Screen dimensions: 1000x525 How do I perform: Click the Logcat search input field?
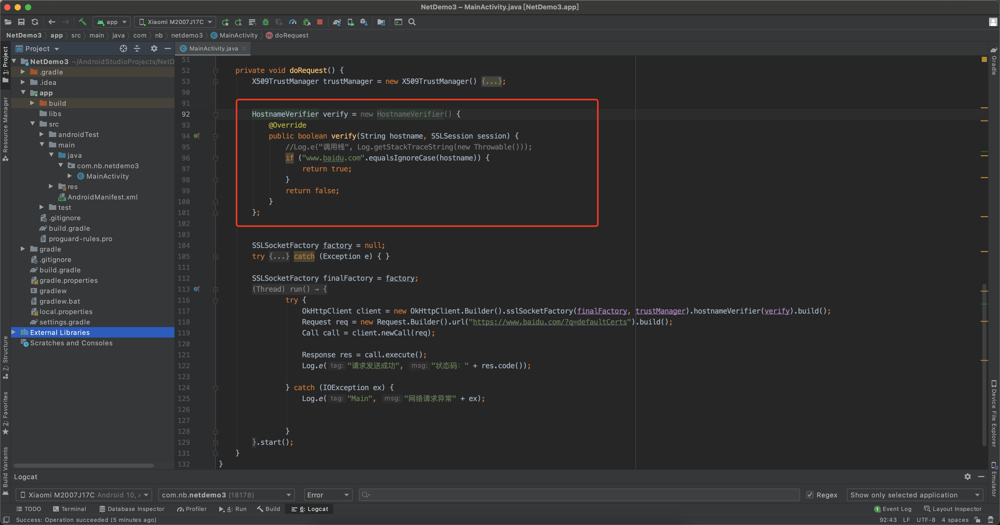click(x=579, y=495)
